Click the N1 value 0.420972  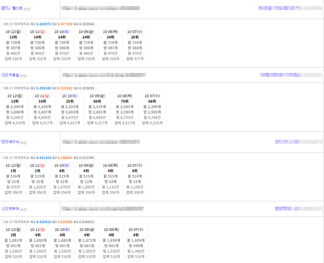[44, 24]
